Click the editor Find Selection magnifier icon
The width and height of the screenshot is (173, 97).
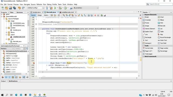pos(64,15)
